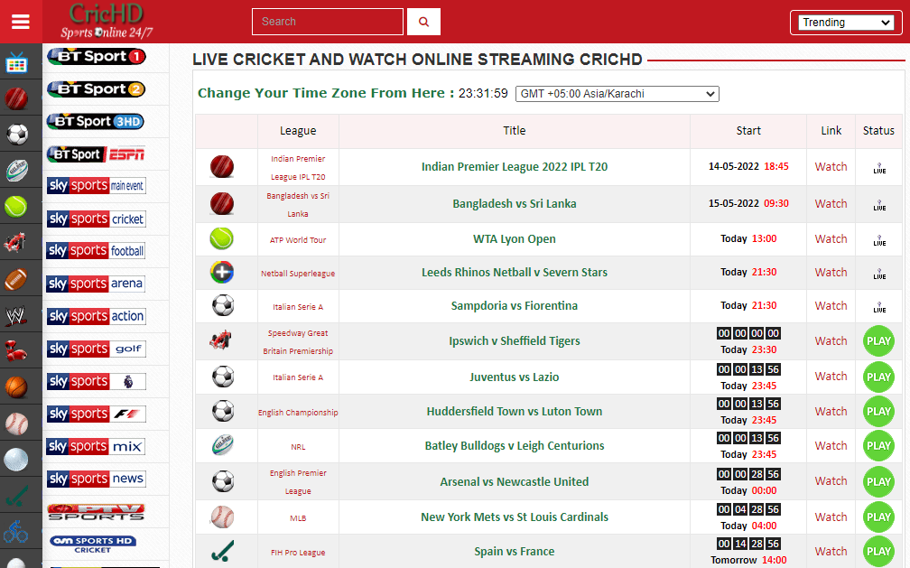910x568 pixels.
Task: Click the English Championship league label
Action: tap(298, 413)
